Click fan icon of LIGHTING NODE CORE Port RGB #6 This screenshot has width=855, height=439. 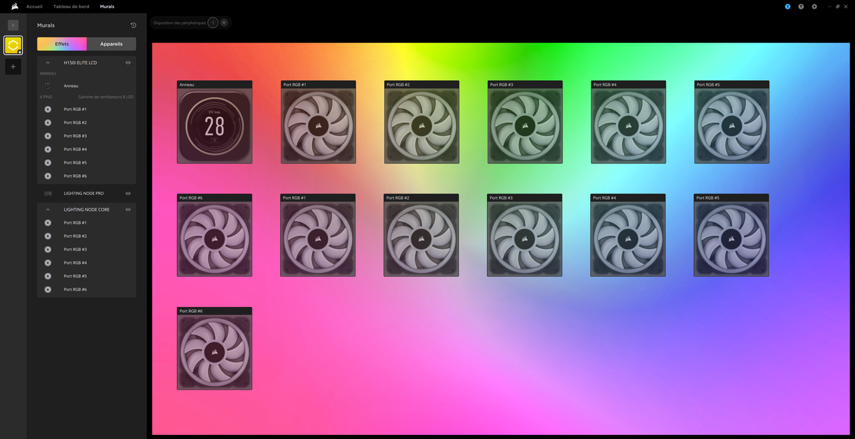47,289
